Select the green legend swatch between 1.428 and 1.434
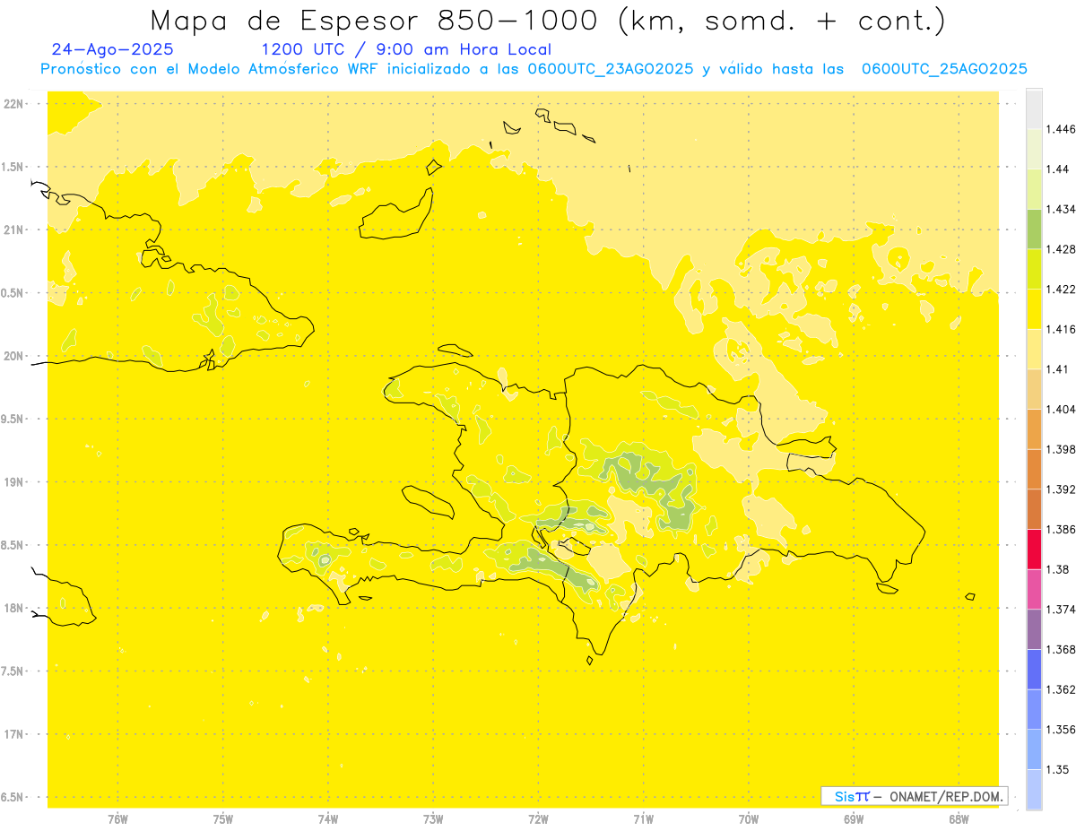The height and width of the screenshot is (831, 1076). 1034,229
